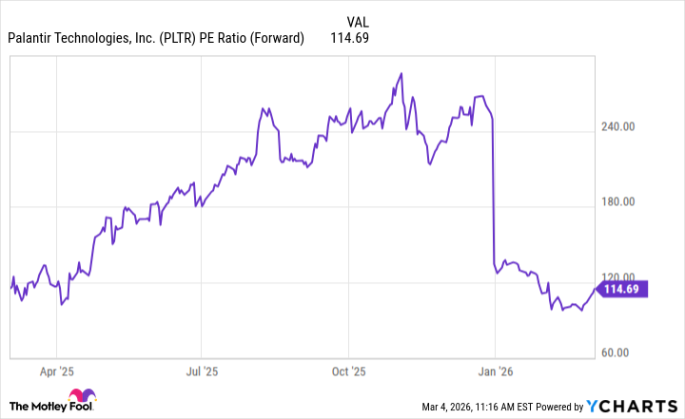Click the 120.00 y-axis label
Viewport: 685px width, 419px height.
(623, 276)
